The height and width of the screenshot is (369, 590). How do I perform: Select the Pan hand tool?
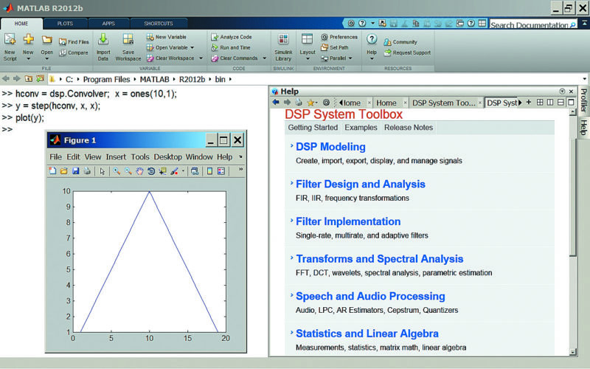click(x=139, y=171)
